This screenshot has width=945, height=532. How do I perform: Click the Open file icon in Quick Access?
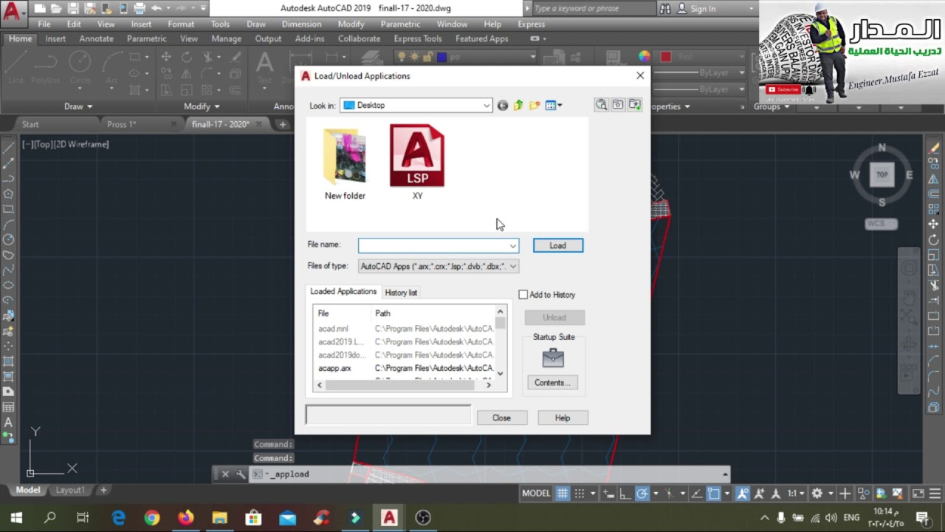(x=56, y=9)
